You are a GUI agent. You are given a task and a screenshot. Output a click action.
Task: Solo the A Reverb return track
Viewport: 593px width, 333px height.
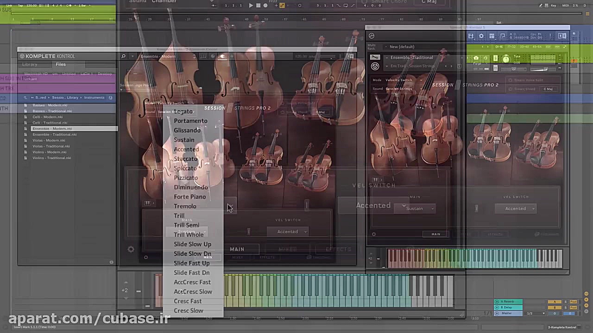[565, 302]
